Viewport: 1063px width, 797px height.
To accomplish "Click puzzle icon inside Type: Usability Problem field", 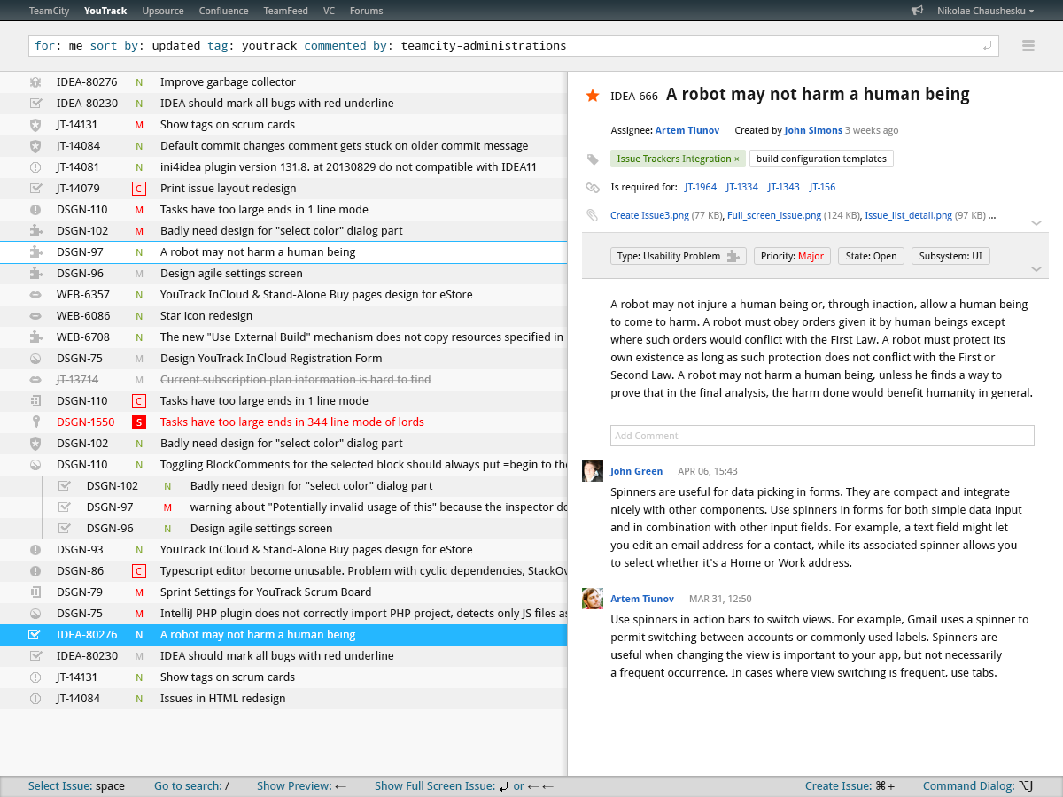I will pos(733,256).
